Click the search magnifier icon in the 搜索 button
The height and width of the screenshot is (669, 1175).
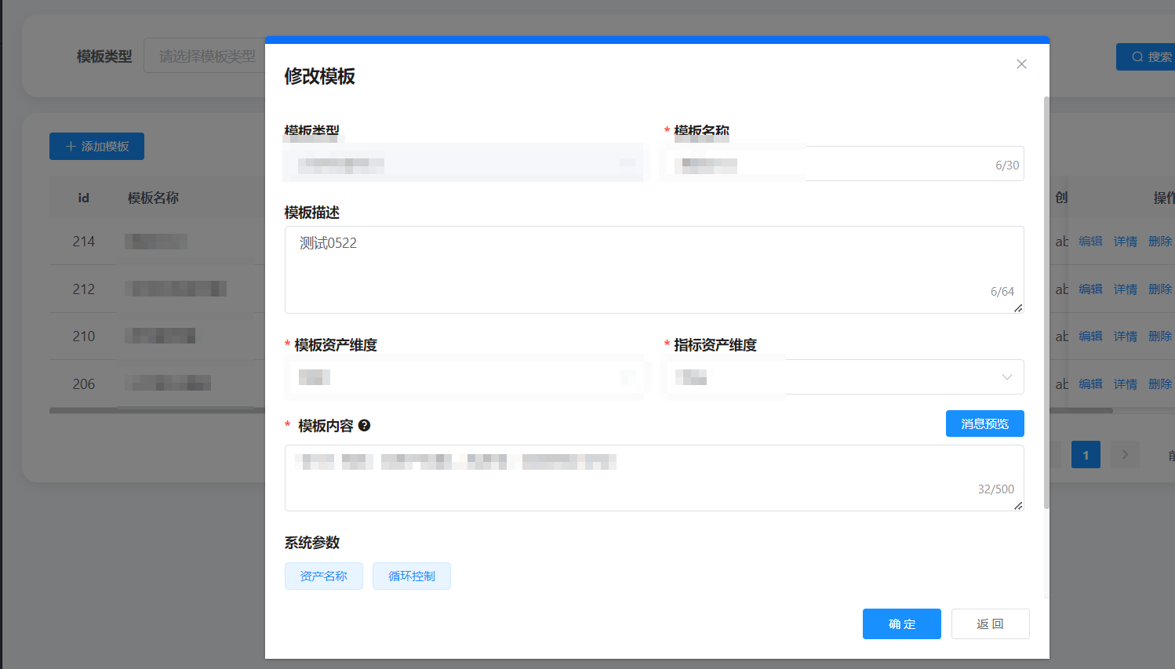(x=1137, y=57)
